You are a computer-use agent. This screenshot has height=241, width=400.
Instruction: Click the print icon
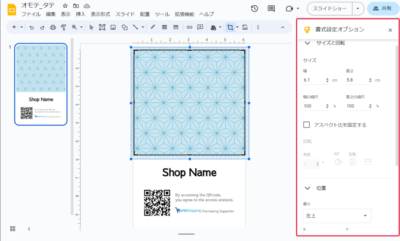[53, 27]
